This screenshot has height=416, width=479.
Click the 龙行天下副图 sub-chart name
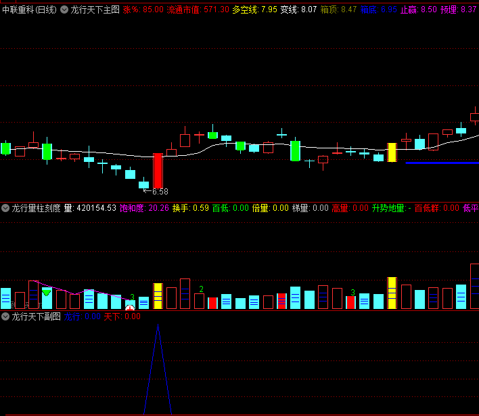coord(36,316)
